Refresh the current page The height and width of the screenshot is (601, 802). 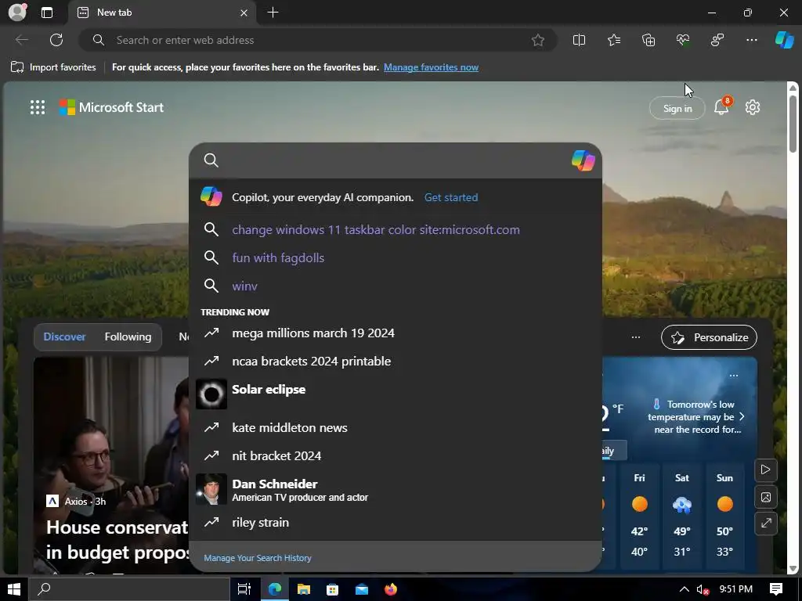56,40
